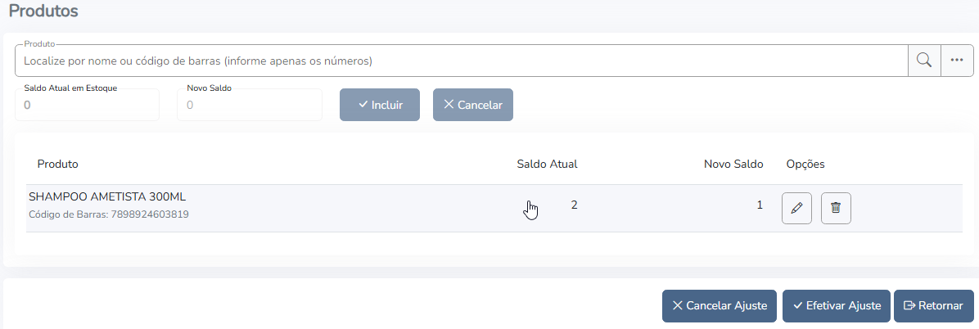Click Cancelar Ajuste button
Screen dimensions: 979x329
click(720, 306)
